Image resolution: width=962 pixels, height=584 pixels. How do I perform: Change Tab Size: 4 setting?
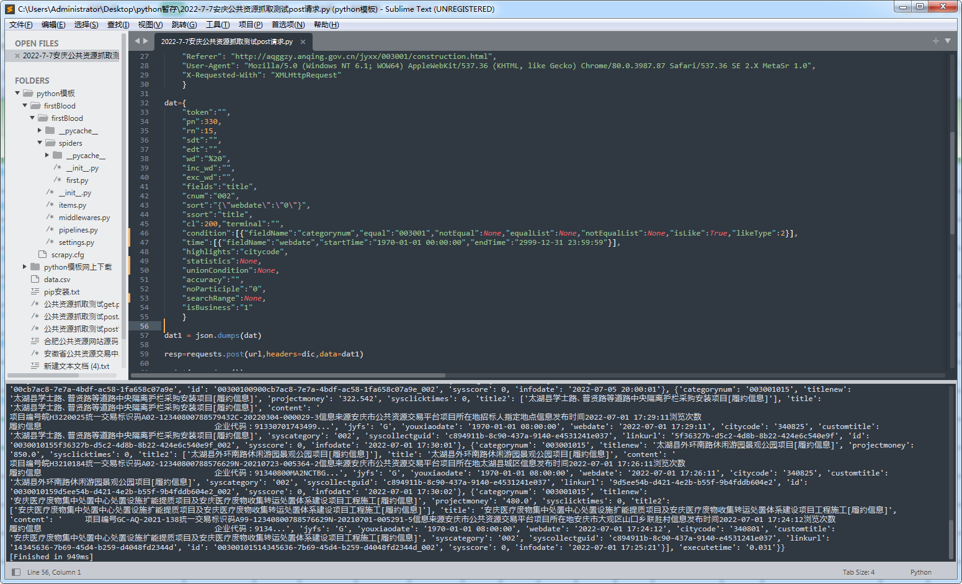coord(858,572)
